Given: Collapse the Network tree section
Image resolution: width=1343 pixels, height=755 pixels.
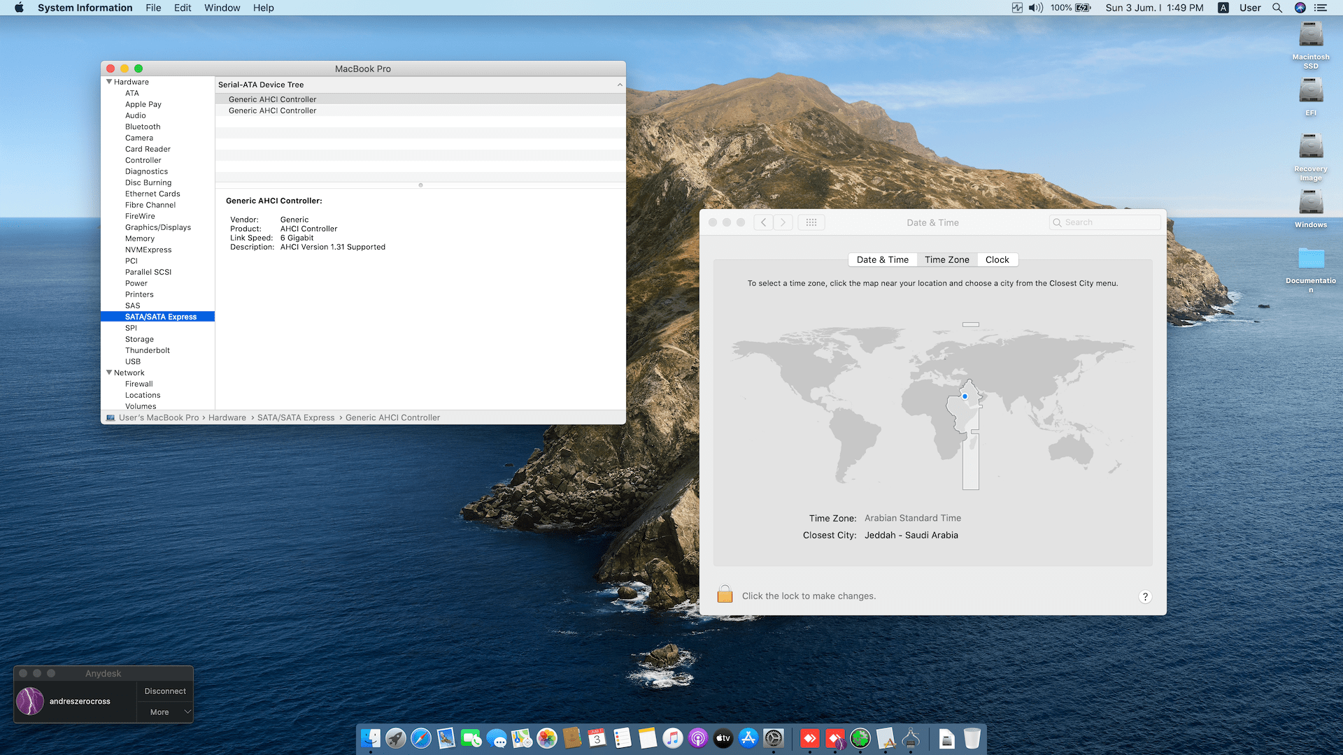Looking at the screenshot, I should (109, 373).
